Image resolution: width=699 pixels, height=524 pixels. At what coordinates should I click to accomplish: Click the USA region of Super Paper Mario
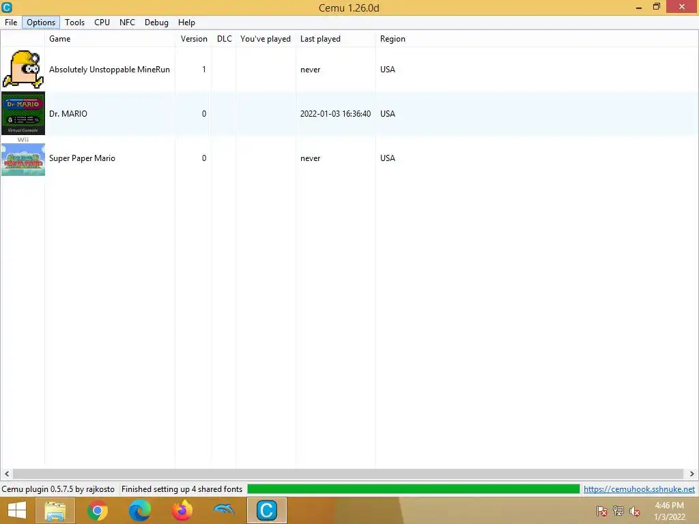388,158
